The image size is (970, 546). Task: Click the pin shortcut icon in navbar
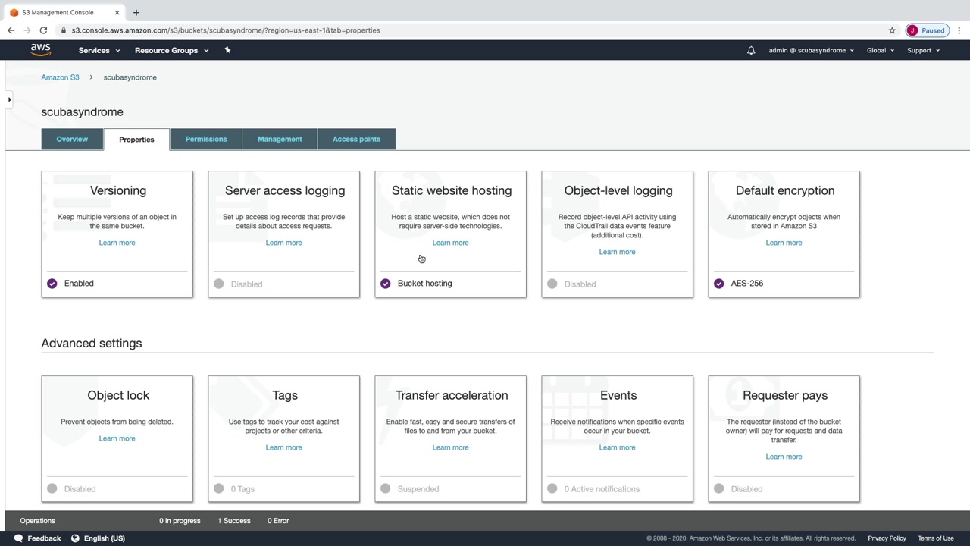click(227, 50)
